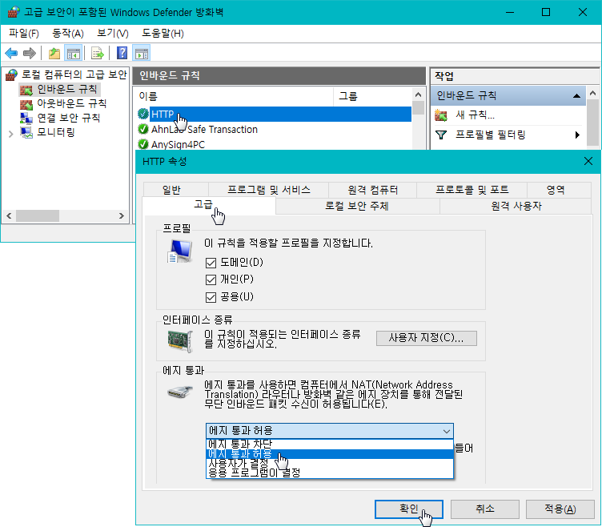Click the actions pane scroll up arrow
This screenshot has width=602, height=527.
tap(592, 93)
